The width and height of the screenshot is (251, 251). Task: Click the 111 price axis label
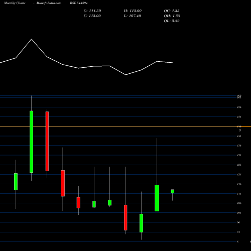pyautogui.click(x=239, y=194)
